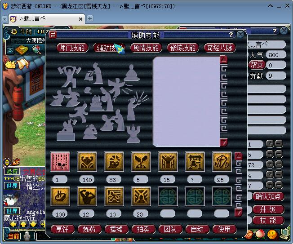Expand the tab list dropdown arrow

(x=4, y=19)
